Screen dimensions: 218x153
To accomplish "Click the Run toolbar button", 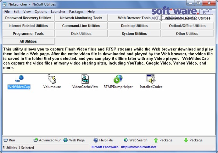I will (9, 140).
